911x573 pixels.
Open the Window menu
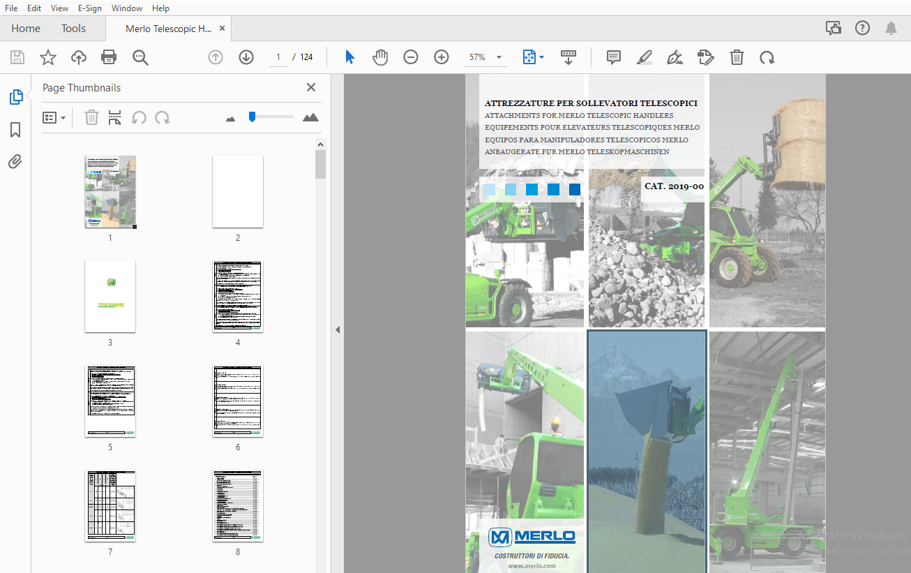(127, 8)
